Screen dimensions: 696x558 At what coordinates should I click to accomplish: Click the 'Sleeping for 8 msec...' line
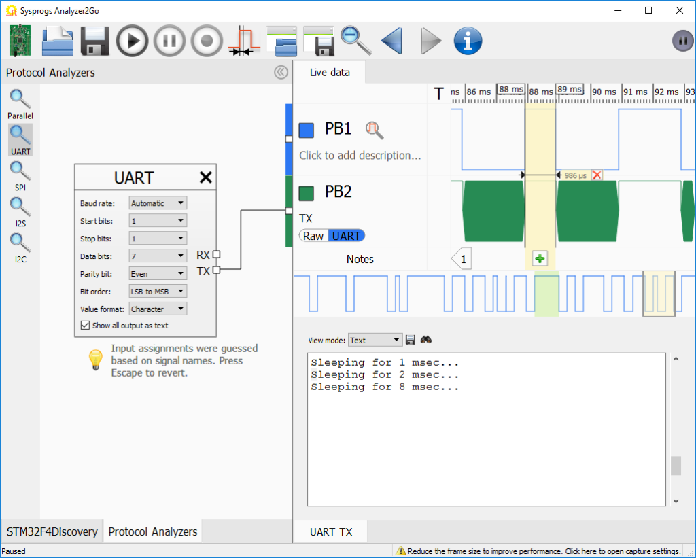385,387
